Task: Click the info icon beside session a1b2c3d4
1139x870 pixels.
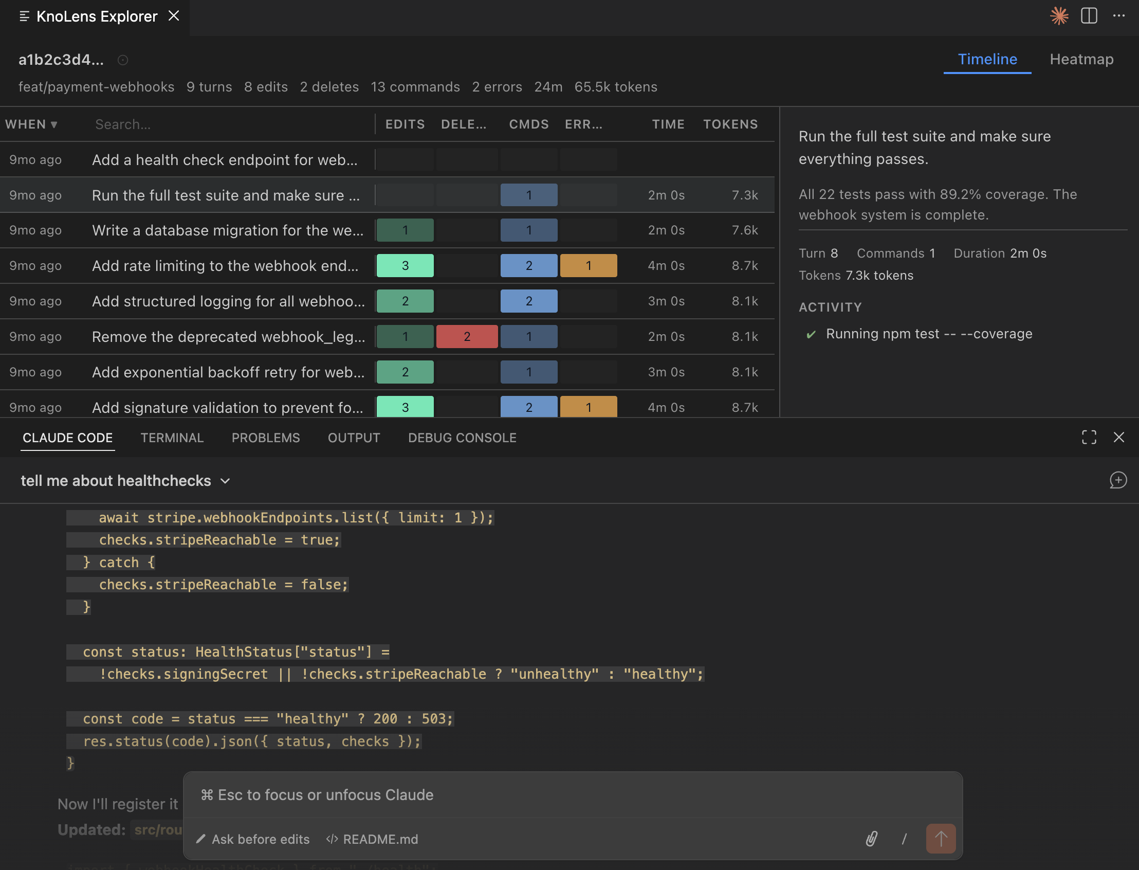Action: click(122, 60)
